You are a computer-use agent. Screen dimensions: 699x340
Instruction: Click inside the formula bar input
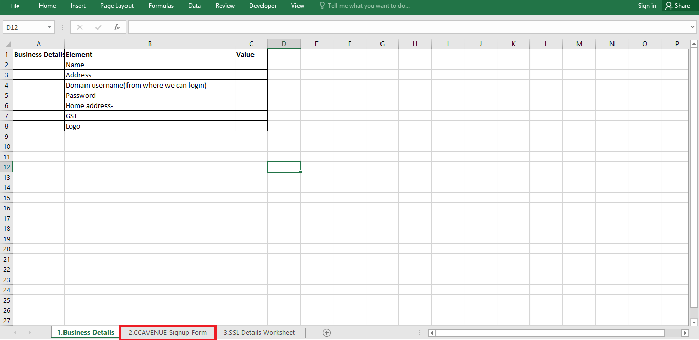click(x=405, y=27)
